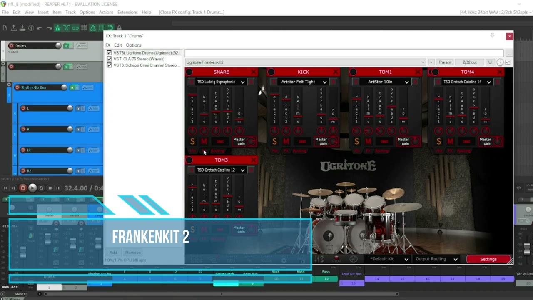This screenshot has height=300, width=533.
Task: Toggle snap toolbar icon
Action: tap(110, 28)
